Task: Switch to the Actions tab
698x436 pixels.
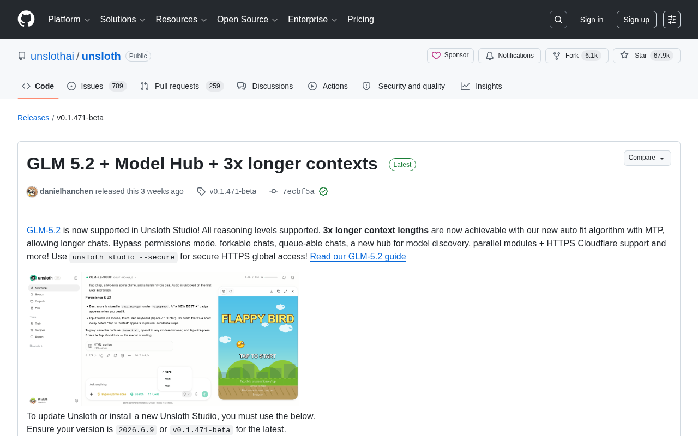Action: coord(328,86)
